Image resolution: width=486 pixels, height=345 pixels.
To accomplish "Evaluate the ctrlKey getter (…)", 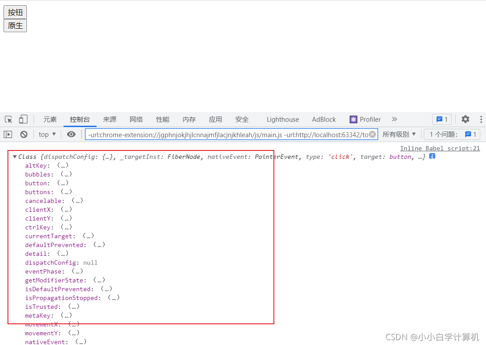I will (66, 227).
